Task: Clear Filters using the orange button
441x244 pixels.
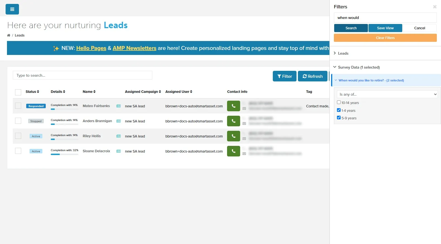Action: point(385,38)
